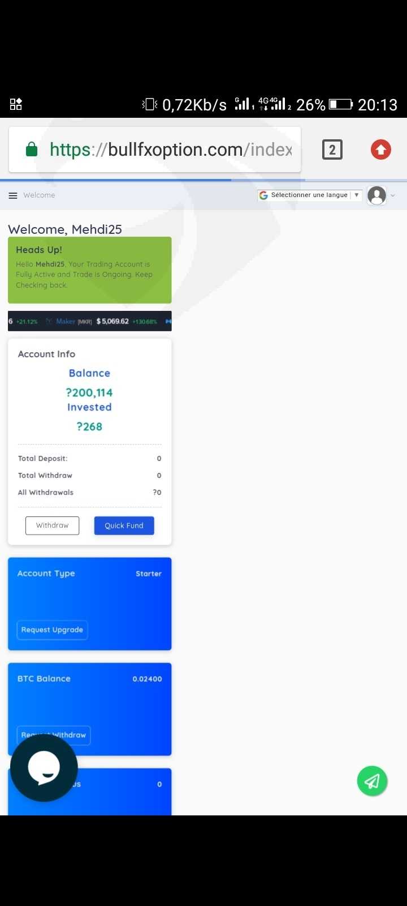Expand the Sélectionner une langue dropdown
Image resolution: width=407 pixels, height=906 pixels.
point(309,195)
